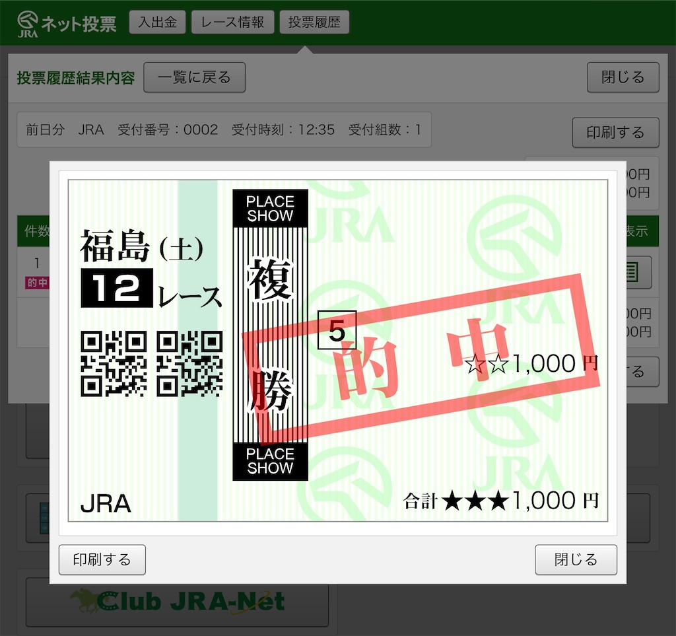Screen dimensions: 676x636
Task: Click the right QR code on ticket
Action: [x=189, y=363]
